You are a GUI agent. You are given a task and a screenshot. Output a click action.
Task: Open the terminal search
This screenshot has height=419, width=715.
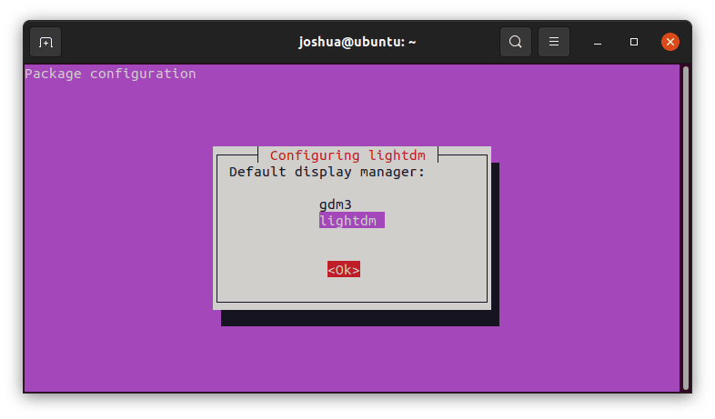click(515, 42)
